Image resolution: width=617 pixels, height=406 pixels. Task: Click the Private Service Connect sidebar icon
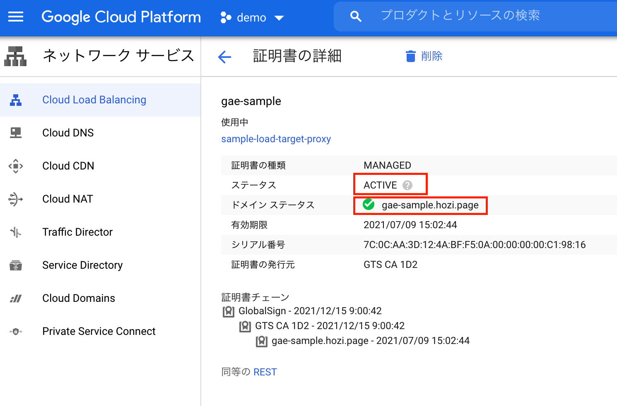pos(16,331)
